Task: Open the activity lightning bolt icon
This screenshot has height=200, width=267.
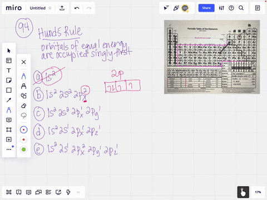Action: coord(68,192)
